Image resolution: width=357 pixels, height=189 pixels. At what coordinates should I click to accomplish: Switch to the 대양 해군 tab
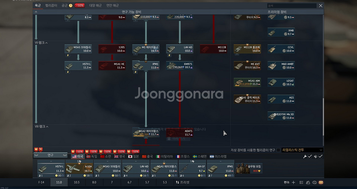(95, 6)
